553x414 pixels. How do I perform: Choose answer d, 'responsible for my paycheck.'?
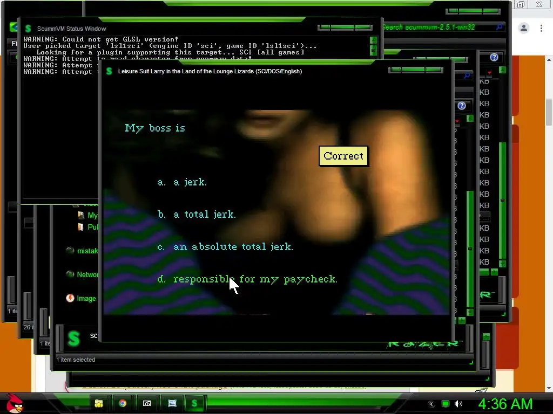click(247, 279)
